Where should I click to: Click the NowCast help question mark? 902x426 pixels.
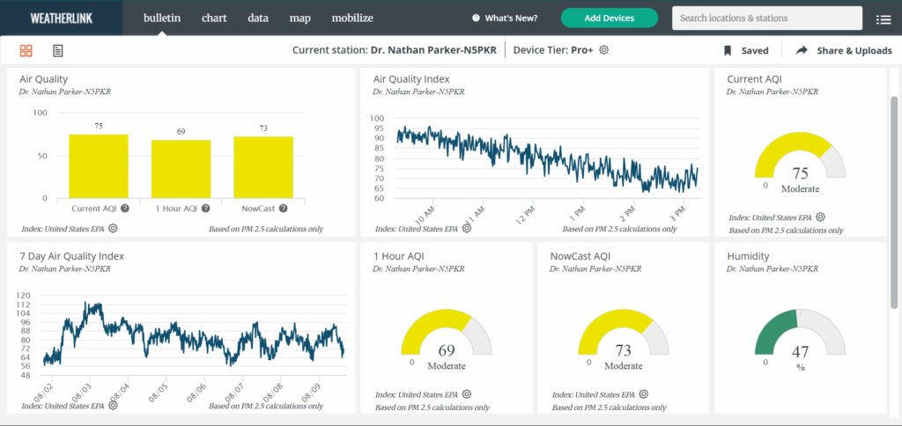click(284, 209)
